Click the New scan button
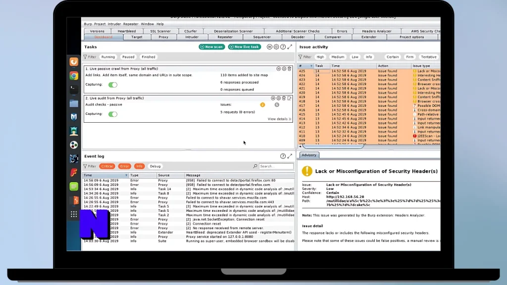 click(x=212, y=47)
